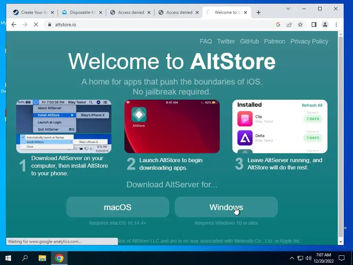Screen dimensions: 353x265
Task: Click the 'Requires Windows 10 or later' text
Action: [x=226, y=223]
